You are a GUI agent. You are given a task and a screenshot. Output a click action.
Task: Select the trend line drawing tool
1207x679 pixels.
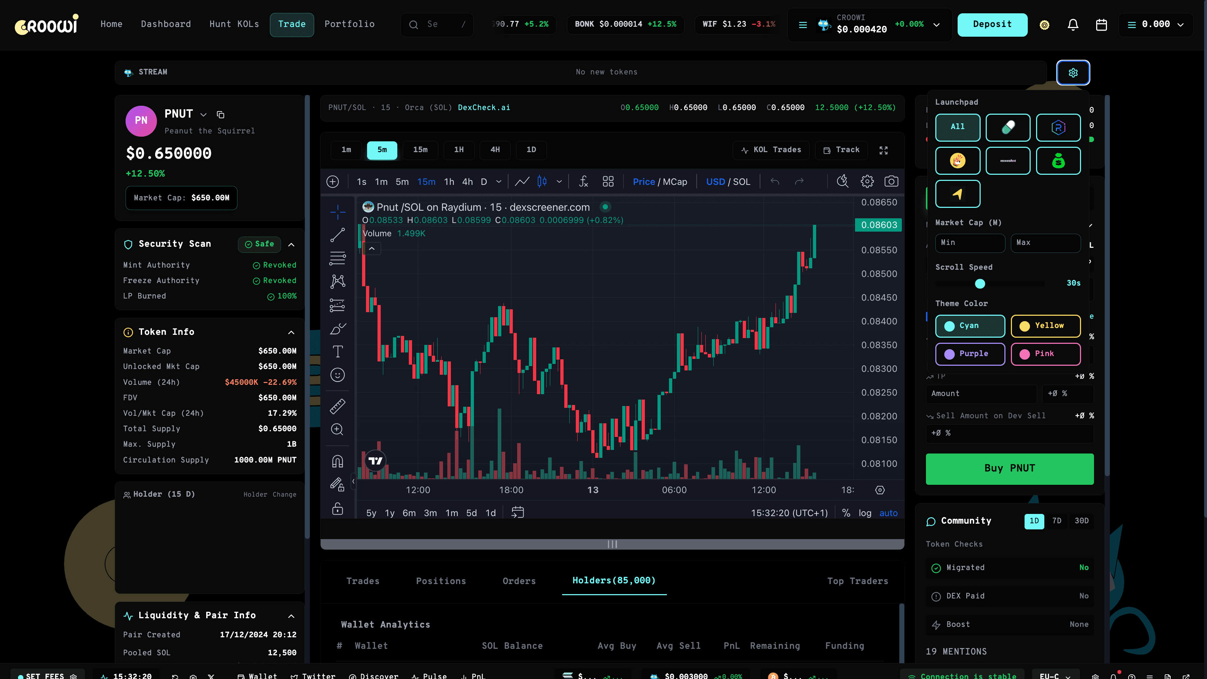tap(337, 235)
